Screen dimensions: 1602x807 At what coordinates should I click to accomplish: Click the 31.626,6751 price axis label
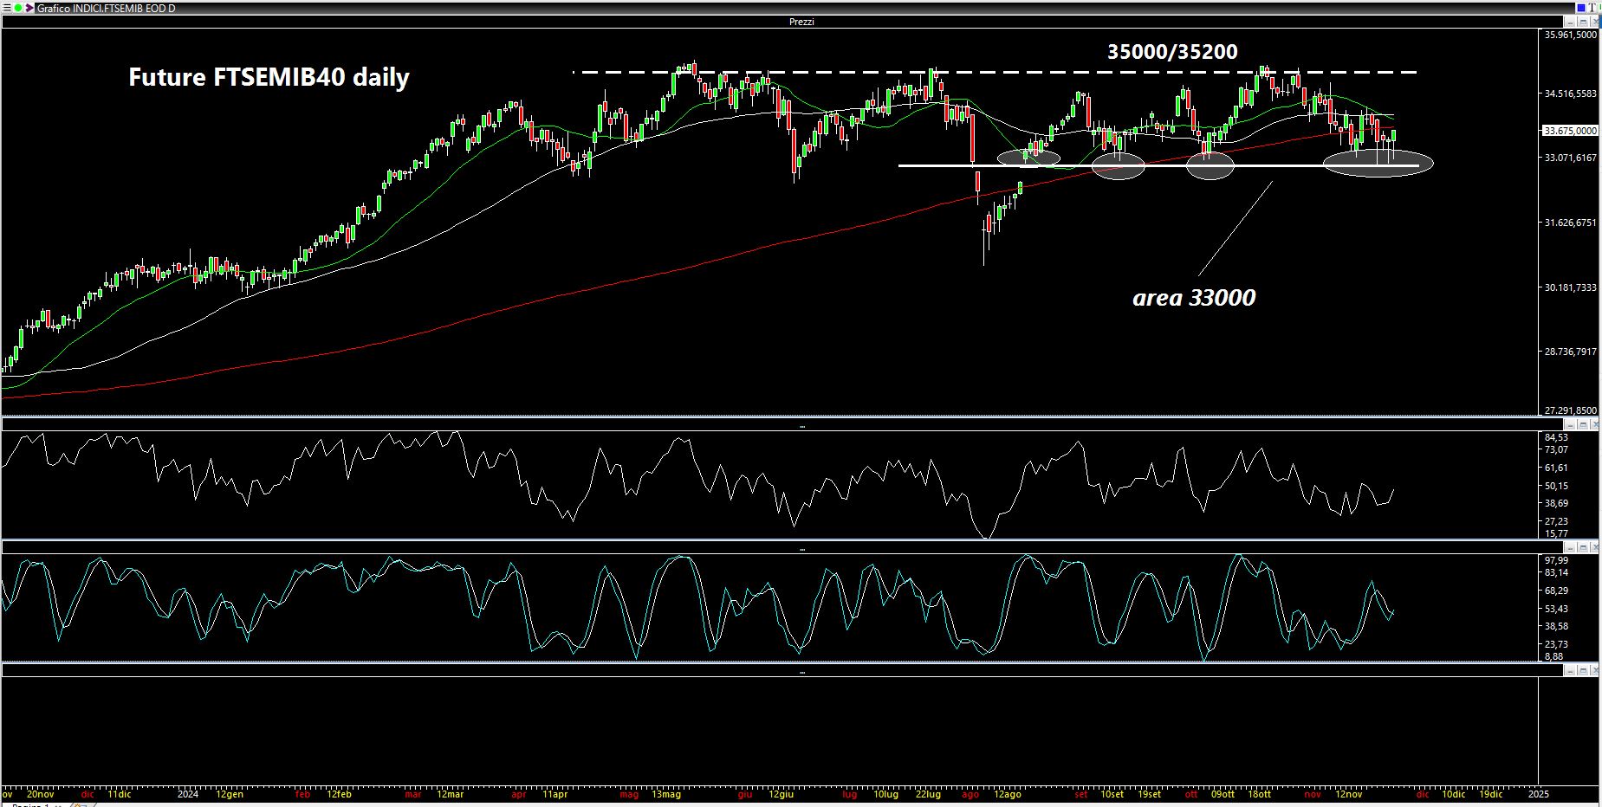point(1571,223)
